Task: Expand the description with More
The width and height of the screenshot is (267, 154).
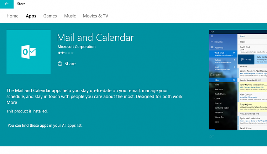Action: tap(12, 103)
